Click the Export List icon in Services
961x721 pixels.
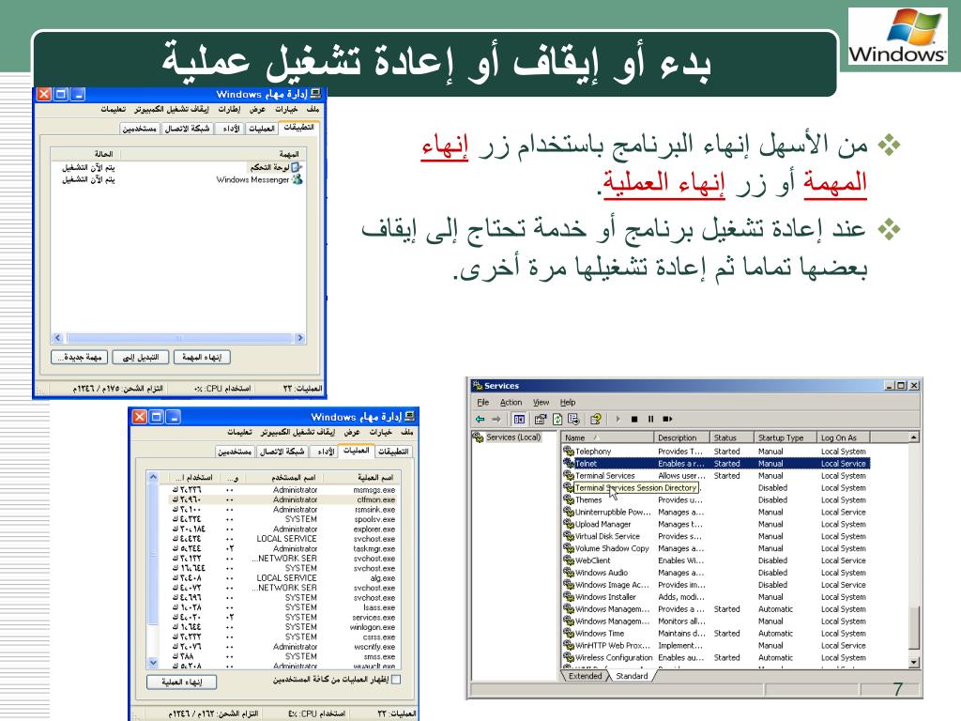coord(573,420)
